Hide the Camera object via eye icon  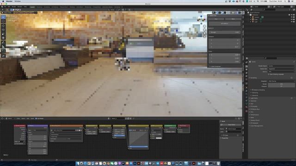[292, 17]
